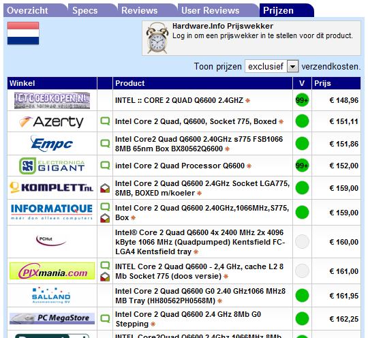Click the envelope icon in Informatique row

[105, 218]
